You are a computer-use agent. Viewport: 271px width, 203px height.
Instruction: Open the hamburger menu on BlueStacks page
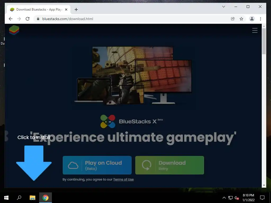(255, 30)
